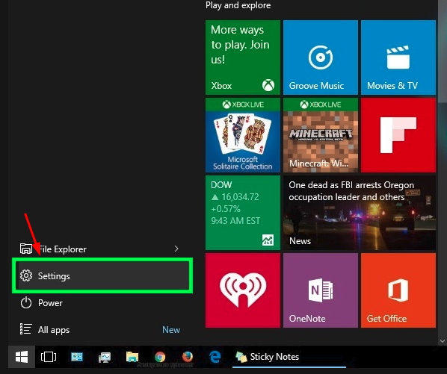Viewport: 447px width, 374px height.
Task: Open the Control Panel taskbar icon
Action: (x=77, y=357)
